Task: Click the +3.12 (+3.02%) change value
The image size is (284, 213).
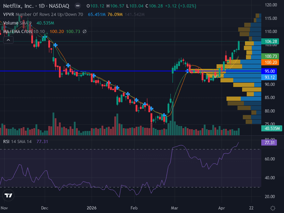Action: pos(181,6)
